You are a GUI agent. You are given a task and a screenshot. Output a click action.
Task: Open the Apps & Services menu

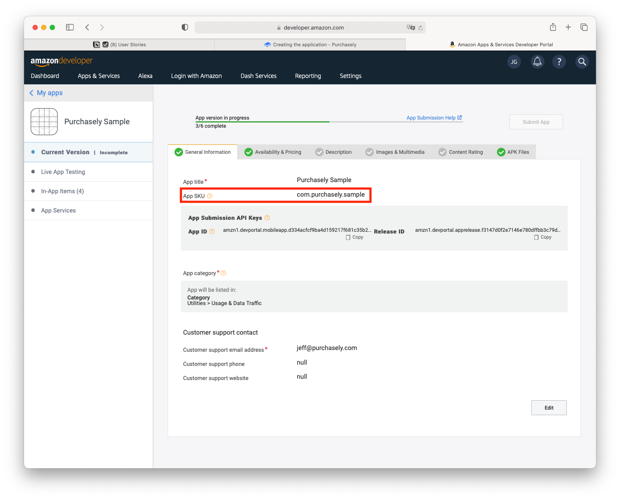point(99,76)
